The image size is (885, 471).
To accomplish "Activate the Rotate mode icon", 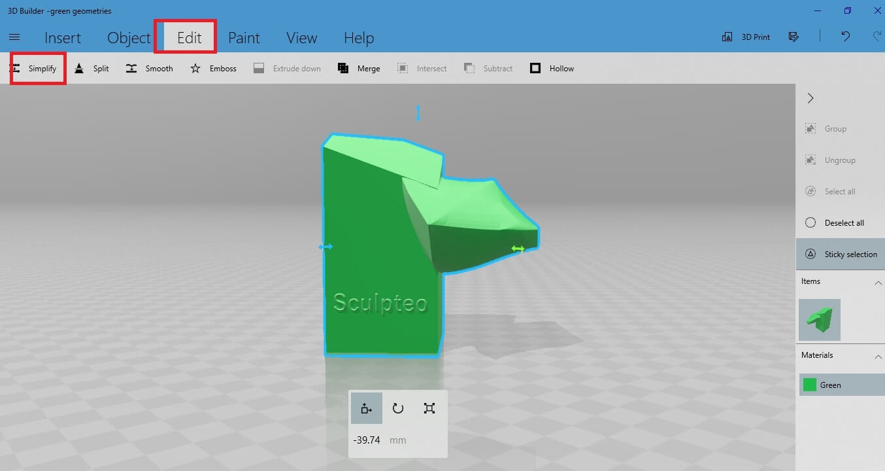I will coord(397,408).
